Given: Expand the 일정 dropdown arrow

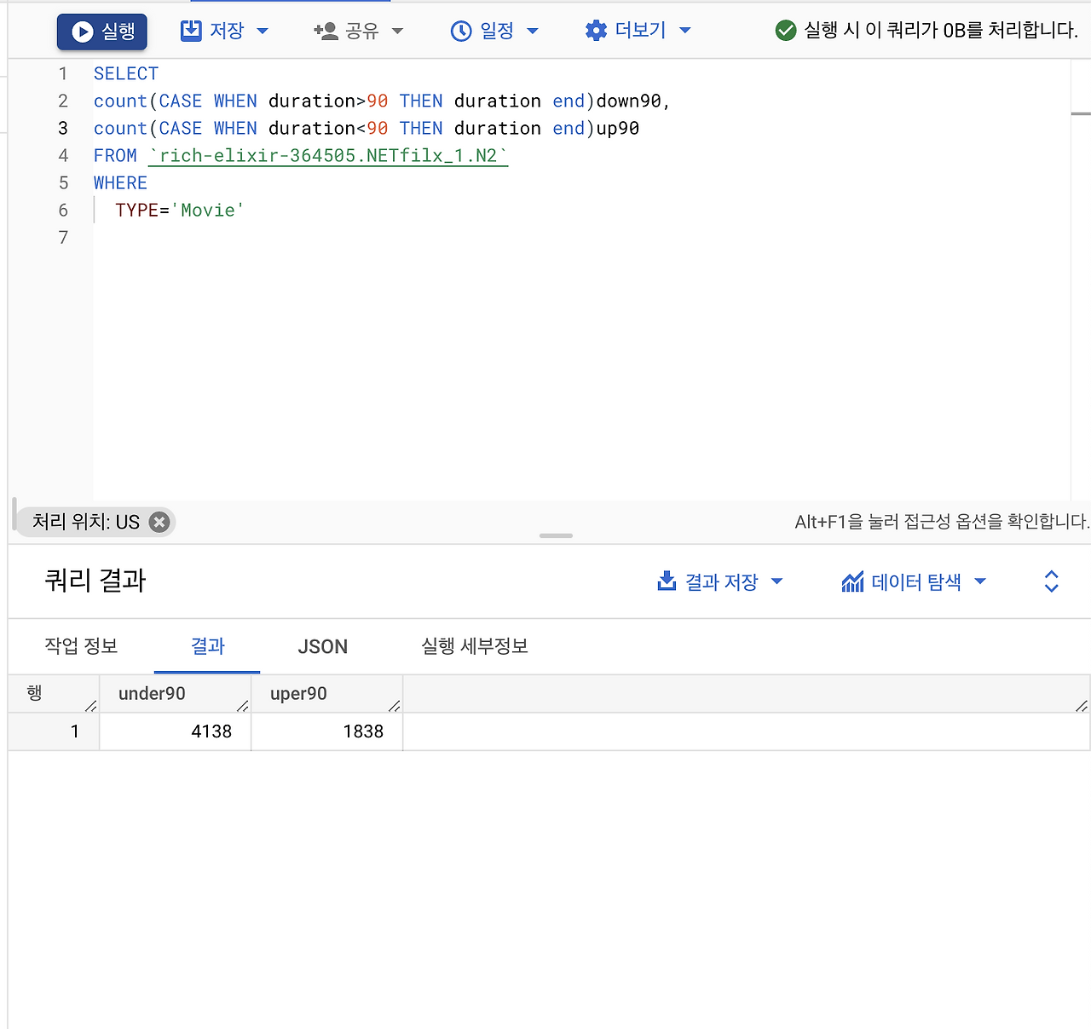Looking at the screenshot, I should pyautogui.click(x=533, y=31).
